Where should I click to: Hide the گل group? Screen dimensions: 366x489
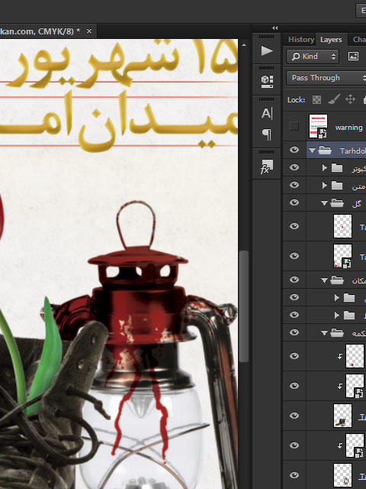294,202
